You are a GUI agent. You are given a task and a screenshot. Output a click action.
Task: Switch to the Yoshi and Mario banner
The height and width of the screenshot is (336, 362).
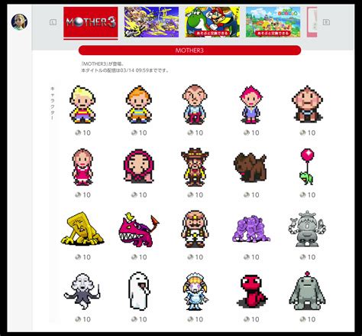click(x=212, y=22)
